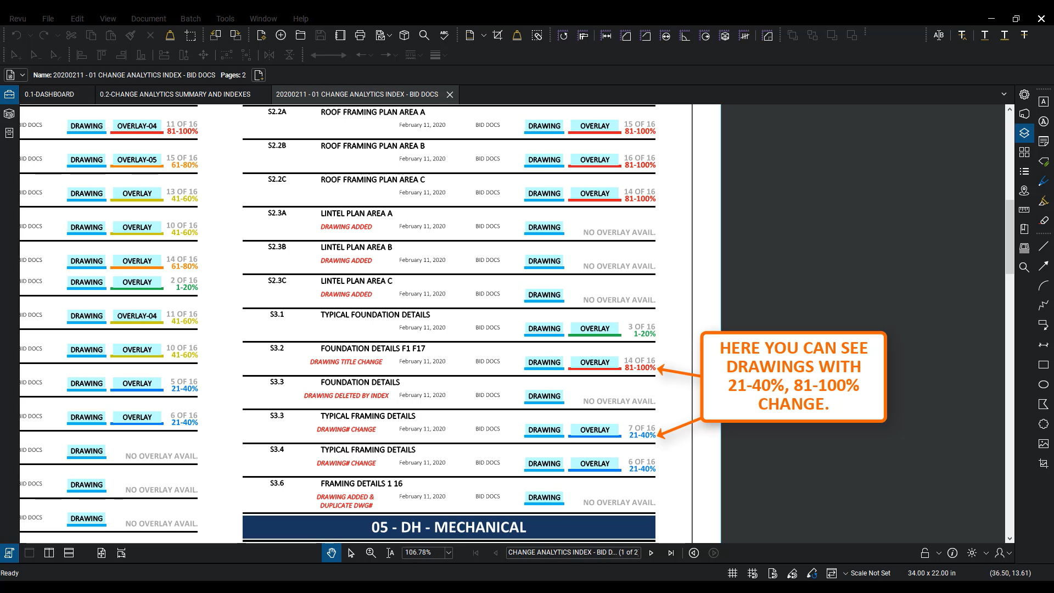Click the Print icon in toolbar
Image resolution: width=1054 pixels, height=593 pixels.
[x=360, y=35]
